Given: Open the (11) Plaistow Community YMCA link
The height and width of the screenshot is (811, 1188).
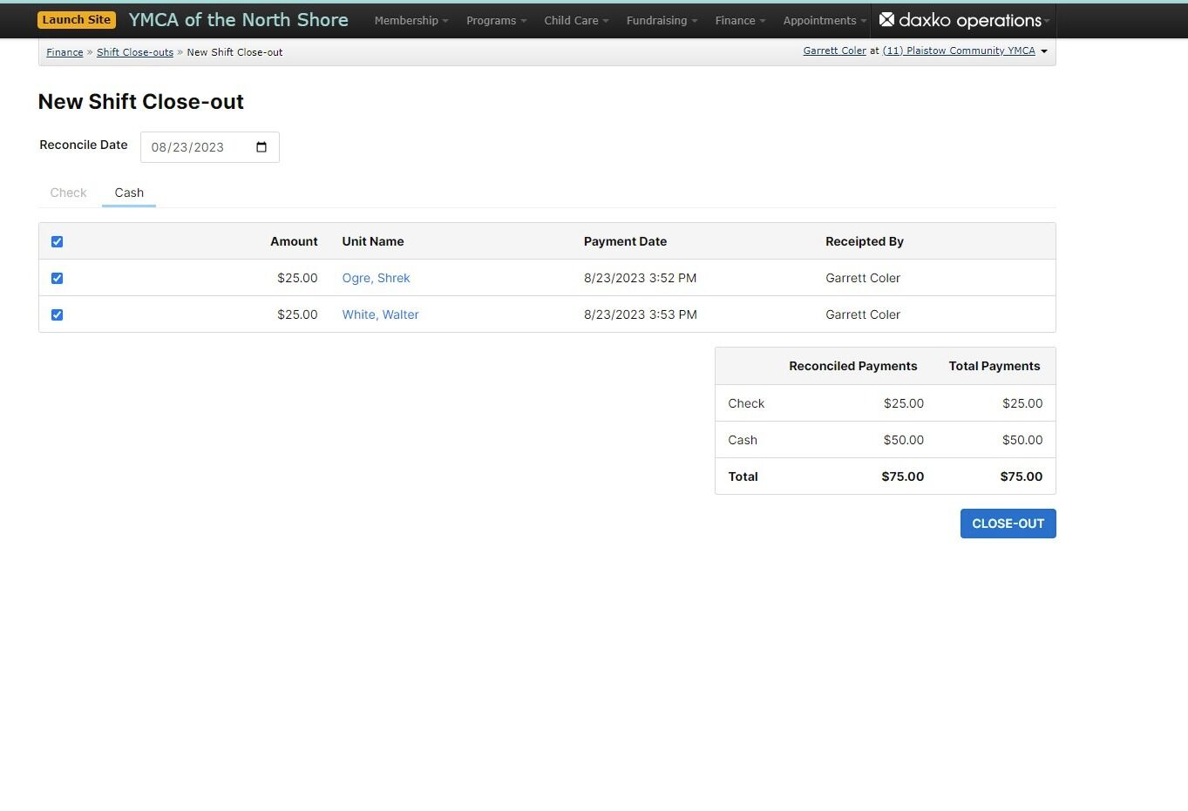Looking at the screenshot, I should (x=959, y=51).
